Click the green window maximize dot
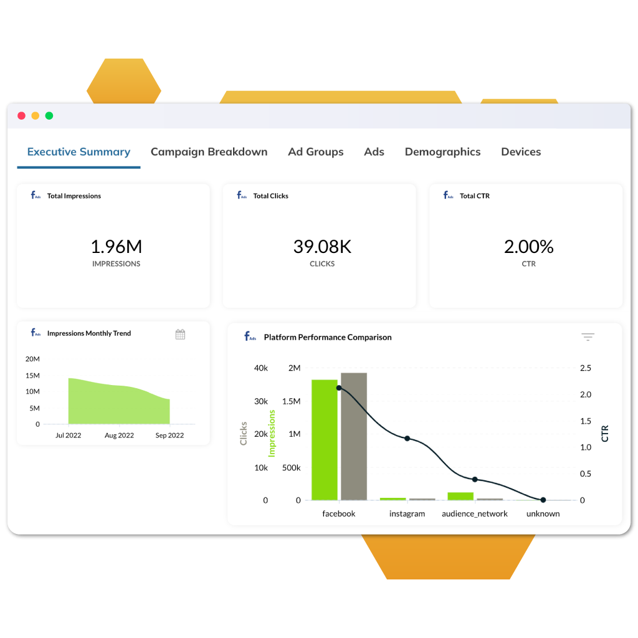Viewport: 638px width, 638px height. (49, 116)
